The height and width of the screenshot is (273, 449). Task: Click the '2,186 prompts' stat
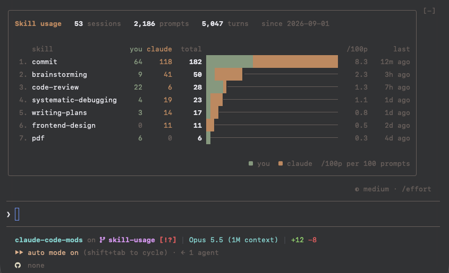[x=161, y=24]
